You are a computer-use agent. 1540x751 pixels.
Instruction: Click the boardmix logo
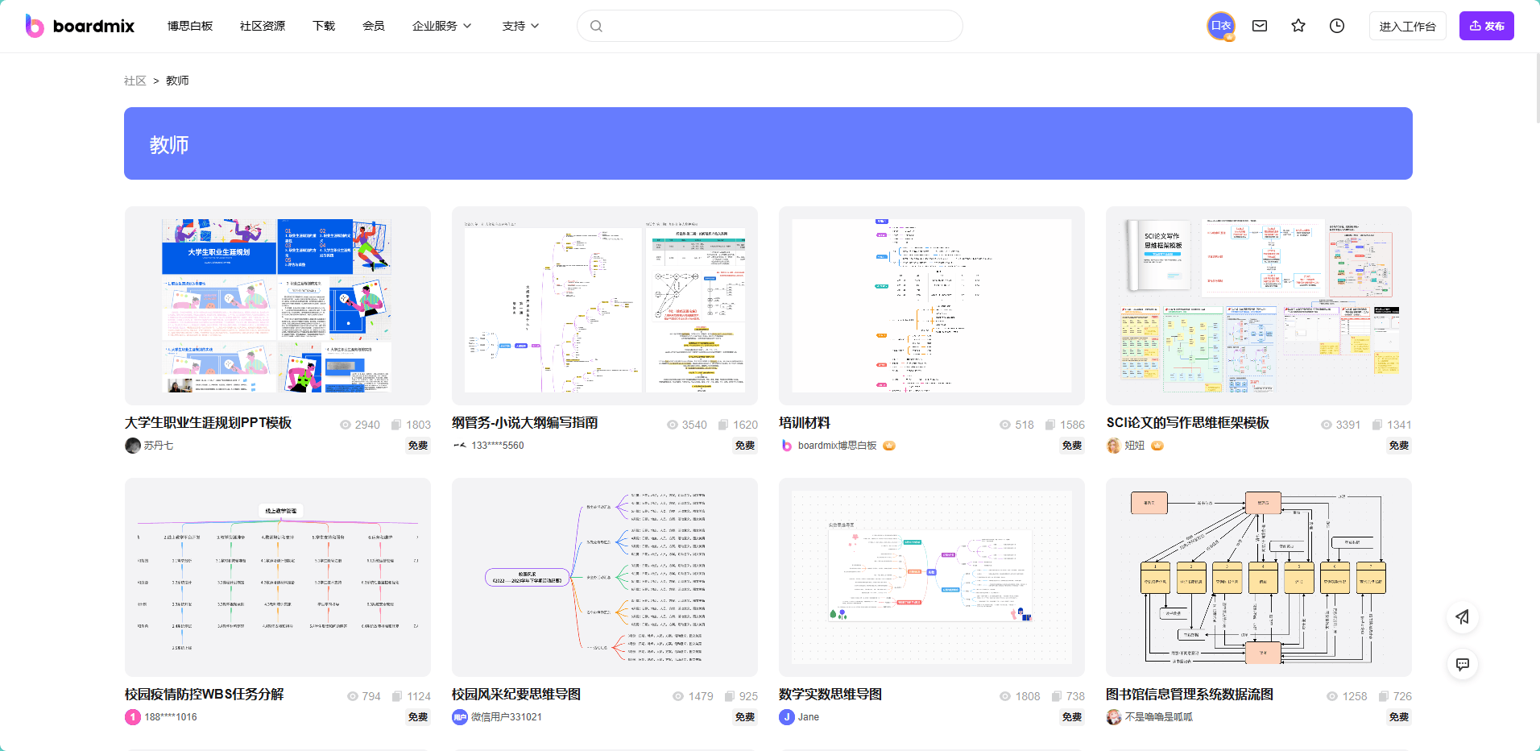[79, 25]
